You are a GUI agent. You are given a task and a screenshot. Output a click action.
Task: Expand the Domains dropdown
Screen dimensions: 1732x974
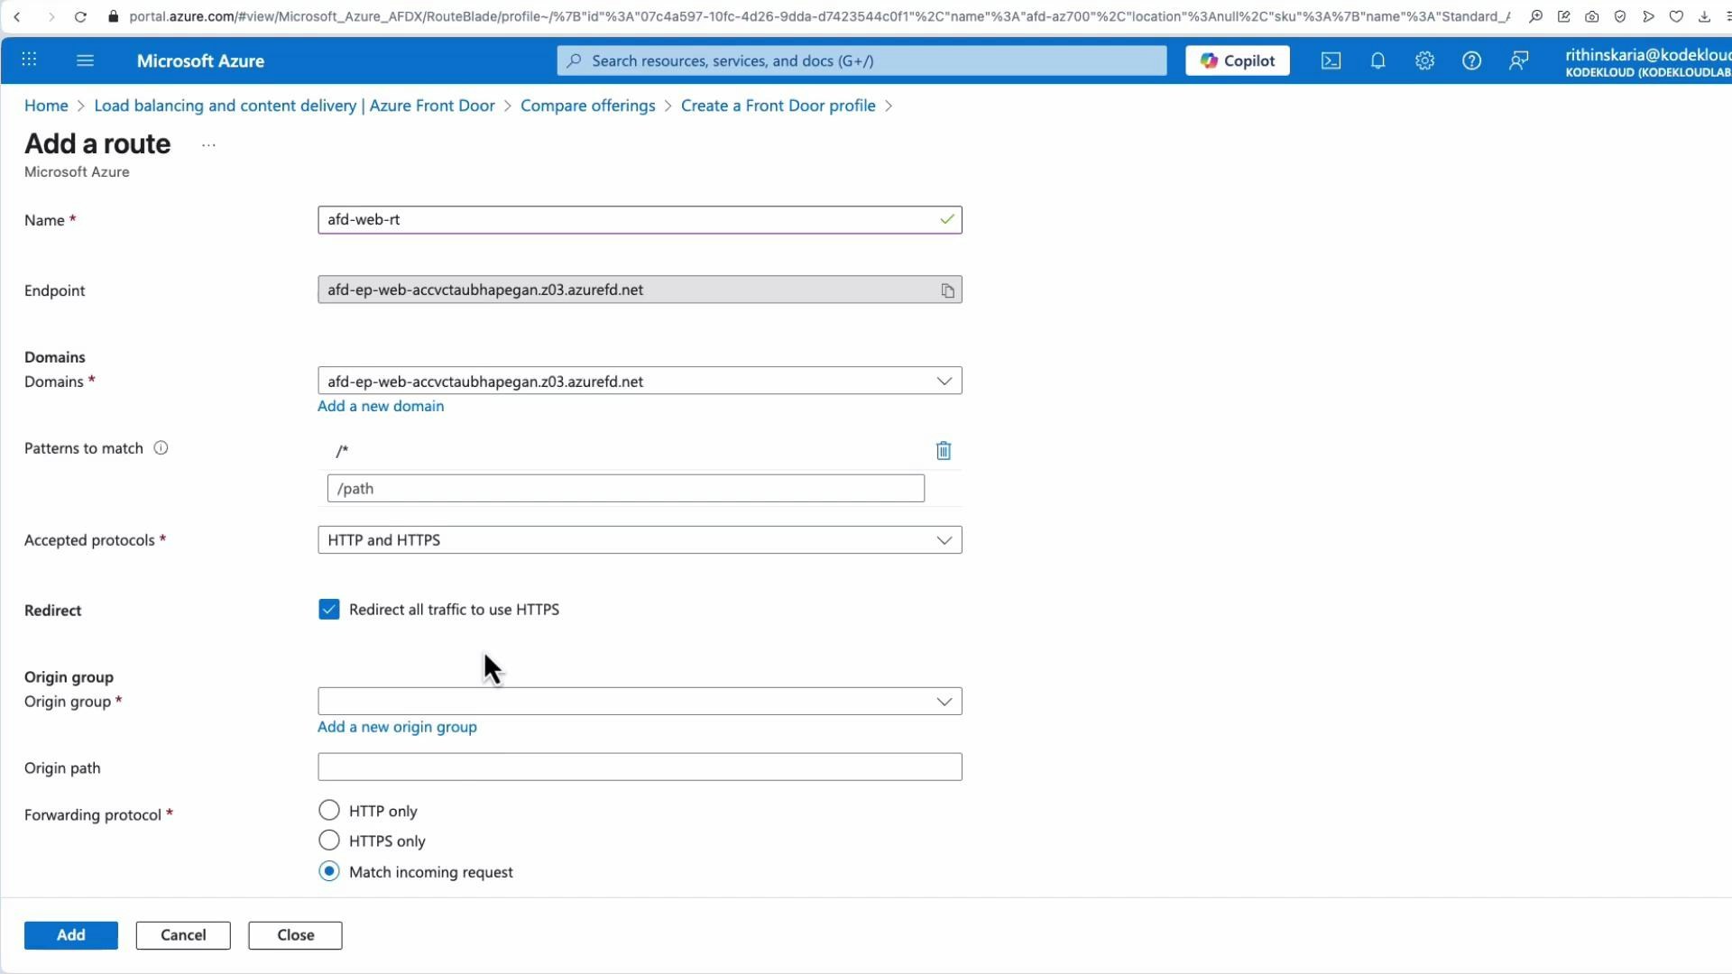[944, 381]
